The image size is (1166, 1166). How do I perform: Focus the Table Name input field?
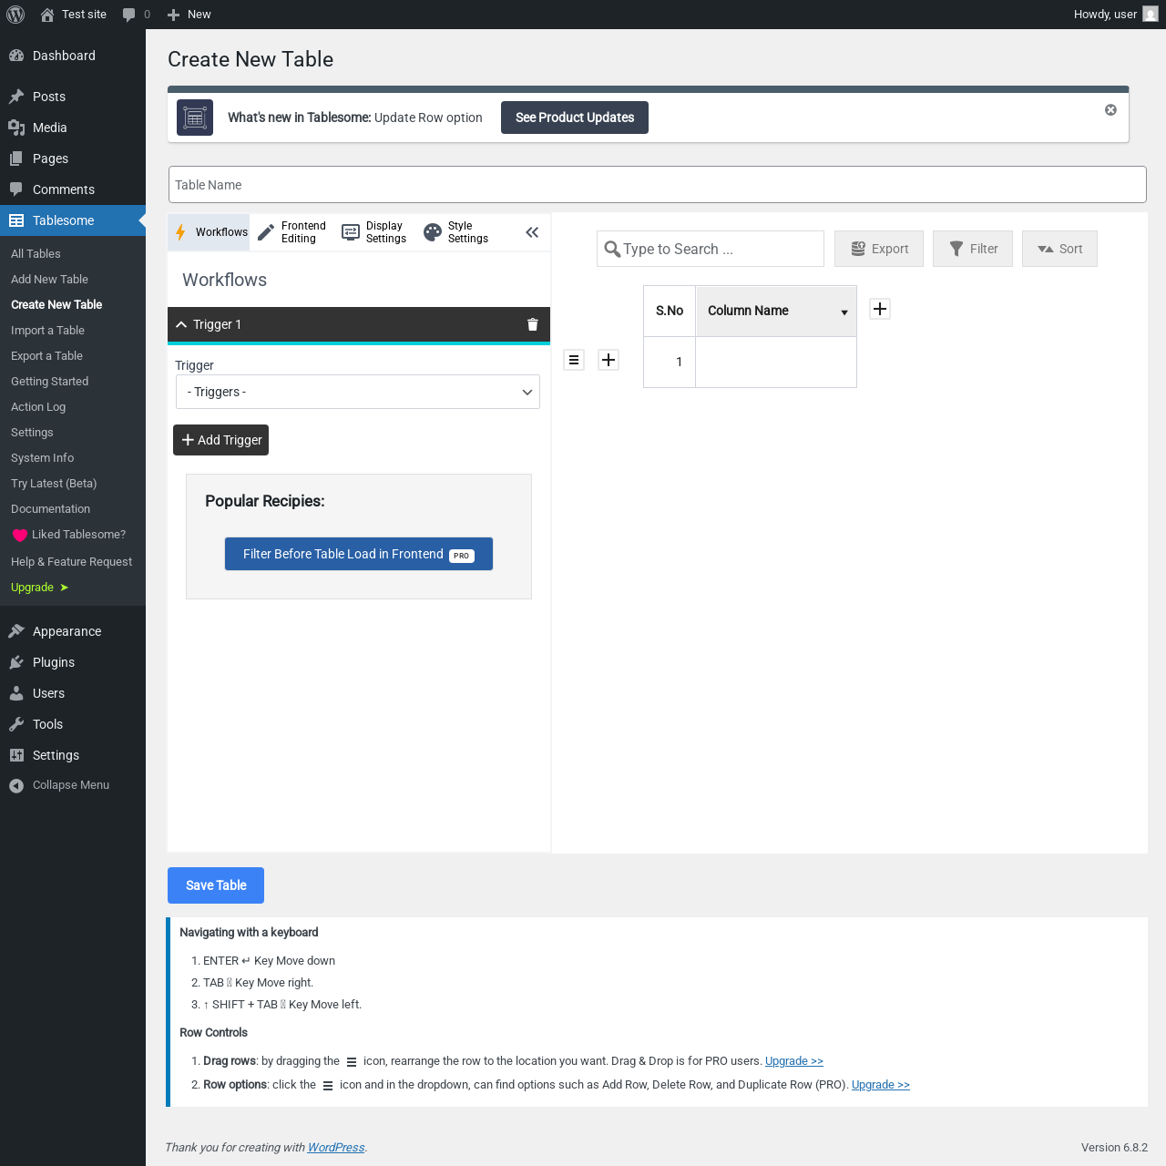pyautogui.click(x=658, y=185)
